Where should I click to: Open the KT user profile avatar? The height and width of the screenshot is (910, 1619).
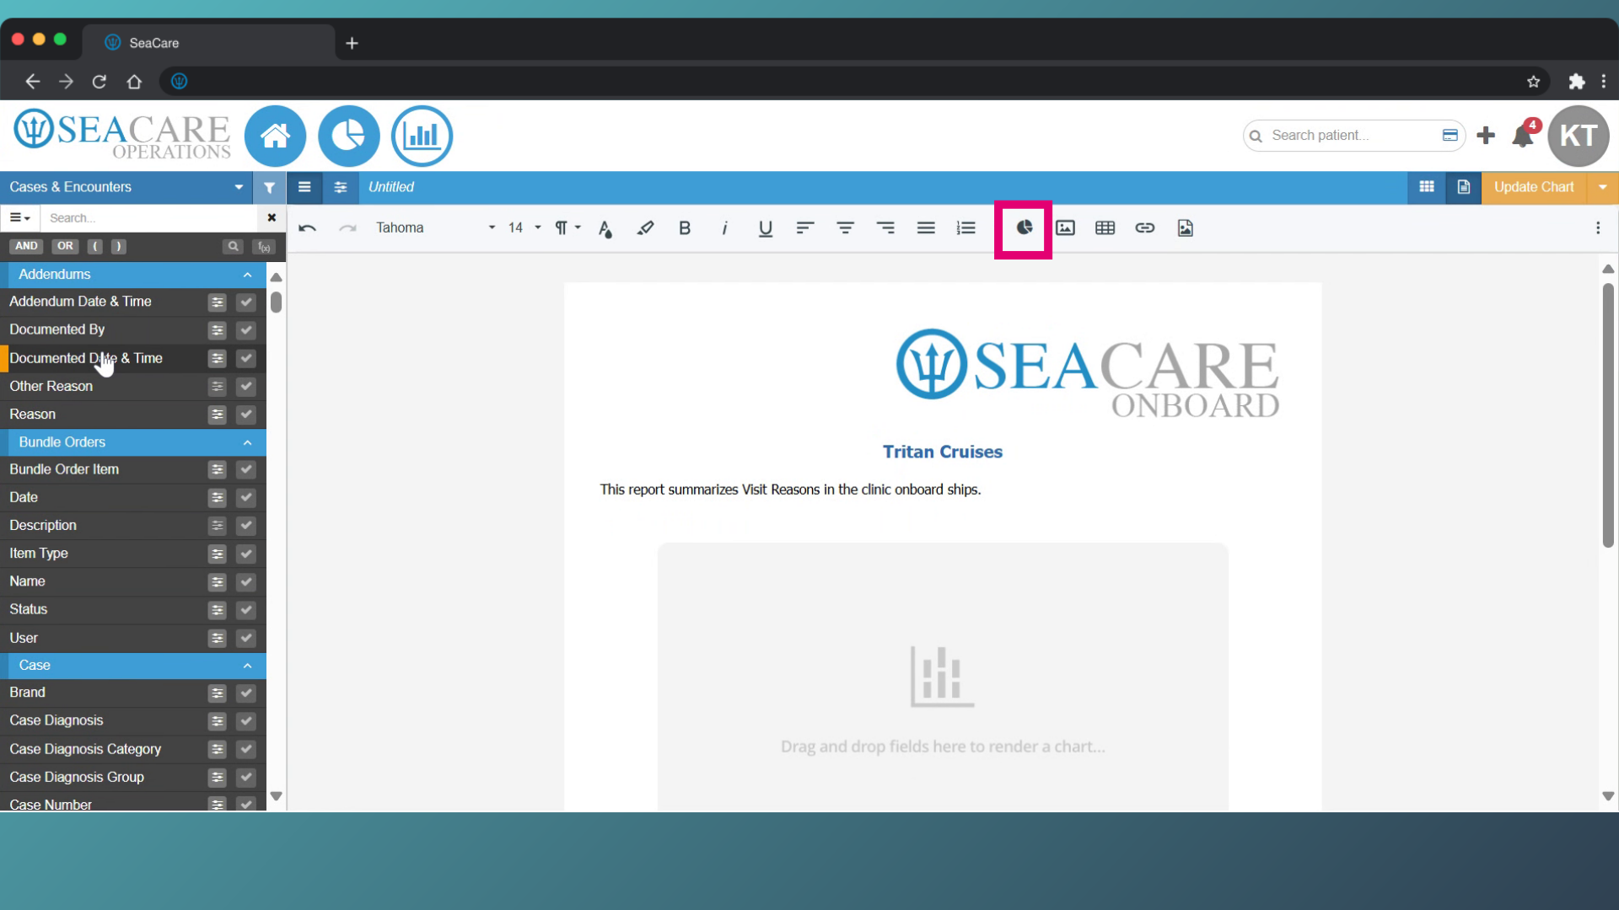pyautogui.click(x=1579, y=136)
